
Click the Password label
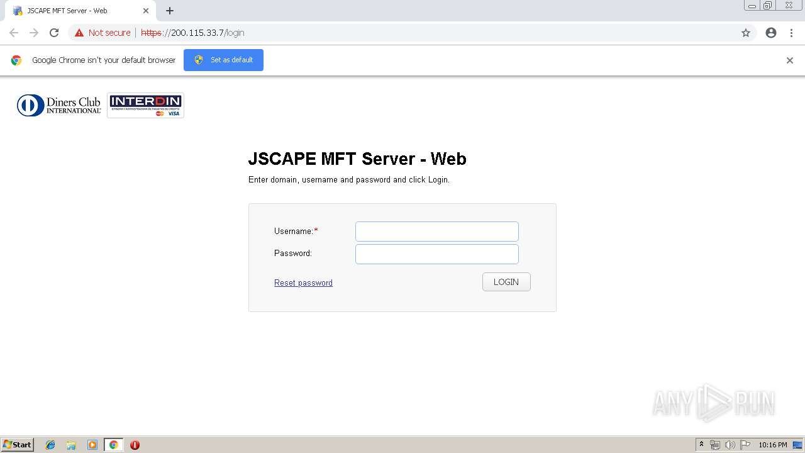(x=293, y=254)
